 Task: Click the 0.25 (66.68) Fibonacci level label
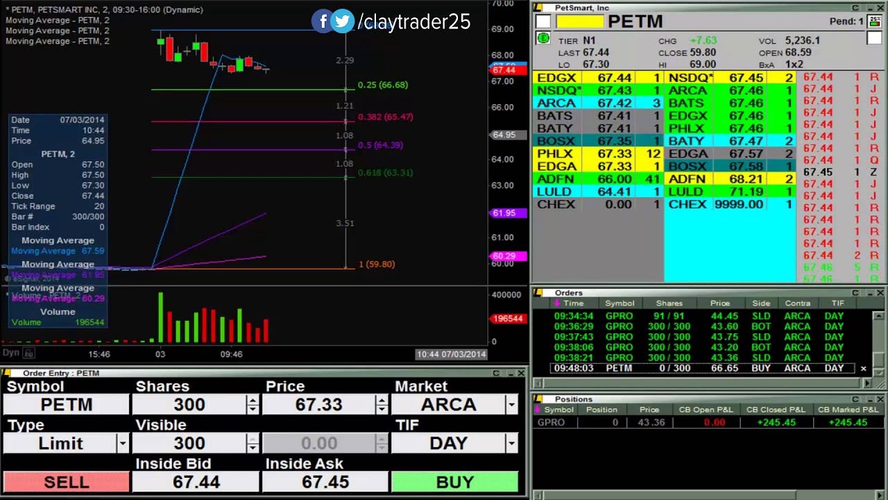coord(383,85)
